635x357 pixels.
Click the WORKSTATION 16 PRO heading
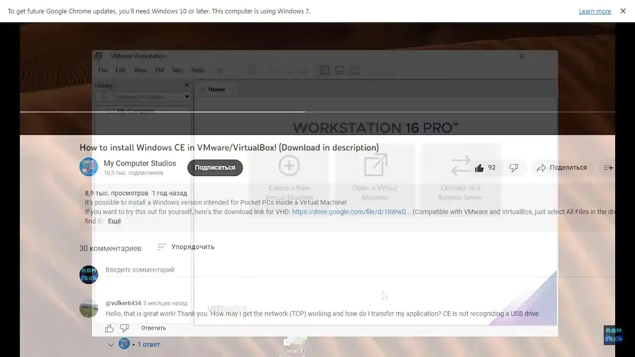pos(376,127)
